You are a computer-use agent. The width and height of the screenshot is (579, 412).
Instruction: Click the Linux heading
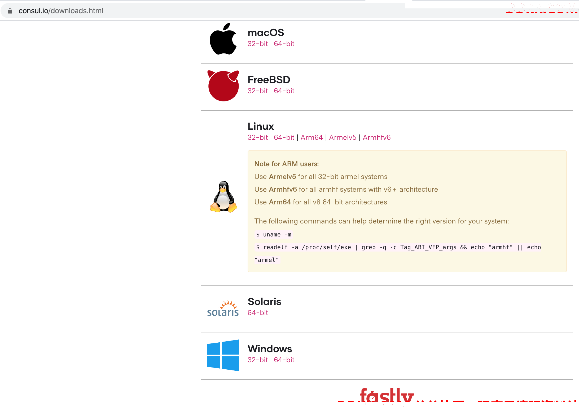(261, 126)
